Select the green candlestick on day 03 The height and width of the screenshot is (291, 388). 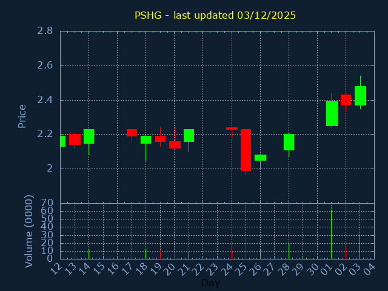click(360, 96)
